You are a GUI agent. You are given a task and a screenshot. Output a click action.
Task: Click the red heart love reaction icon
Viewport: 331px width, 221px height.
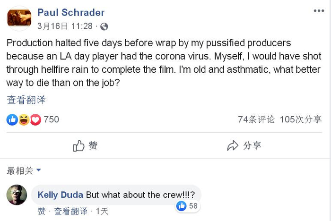[35, 119]
